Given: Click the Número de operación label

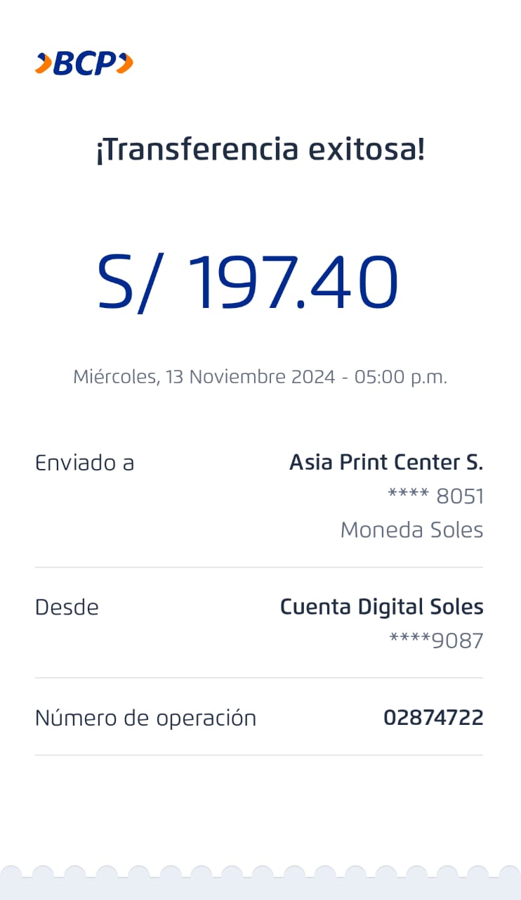Looking at the screenshot, I should pyautogui.click(x=145, y=718).
